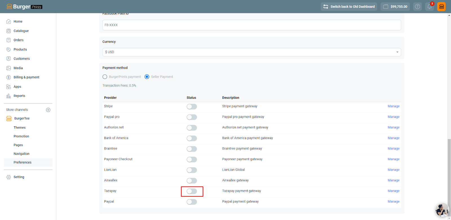Click Manage for Authorize.net

click(393, 127)
